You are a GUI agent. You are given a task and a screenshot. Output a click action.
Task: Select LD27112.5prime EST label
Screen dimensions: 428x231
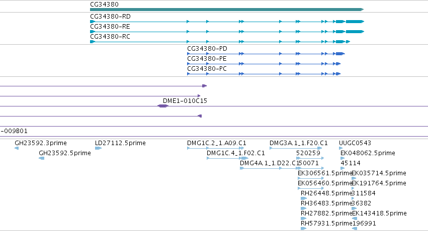(120, 143)
